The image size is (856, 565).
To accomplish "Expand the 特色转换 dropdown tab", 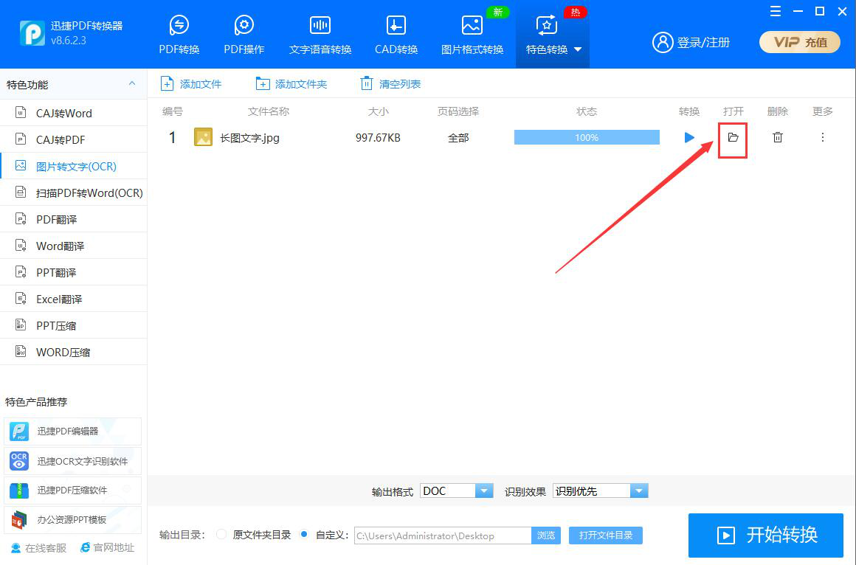I will click(553, 35).
